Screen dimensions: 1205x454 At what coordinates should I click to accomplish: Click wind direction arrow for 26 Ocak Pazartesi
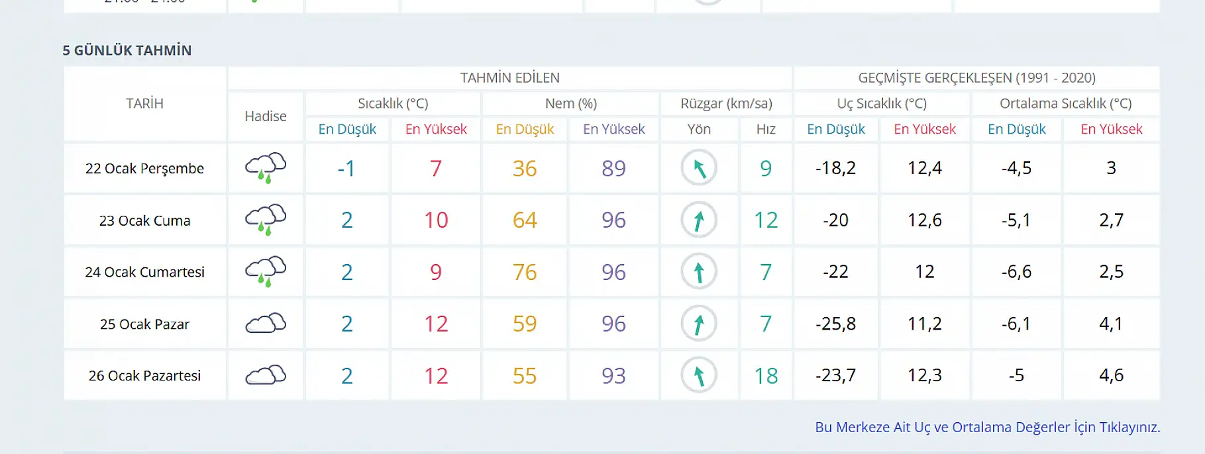pyautogui.click(x=699, y=375)
